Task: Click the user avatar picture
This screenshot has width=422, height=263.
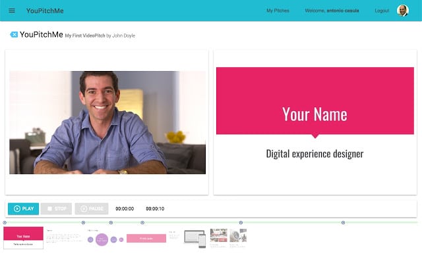Action: point(402,11)
